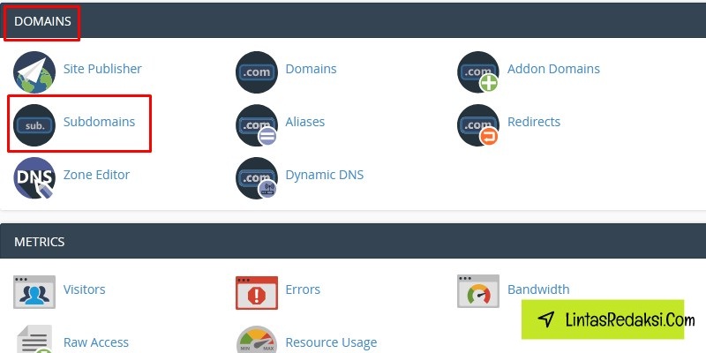Open the Addon Domains link
Viewport: 706px width, 353px height.
553,69
